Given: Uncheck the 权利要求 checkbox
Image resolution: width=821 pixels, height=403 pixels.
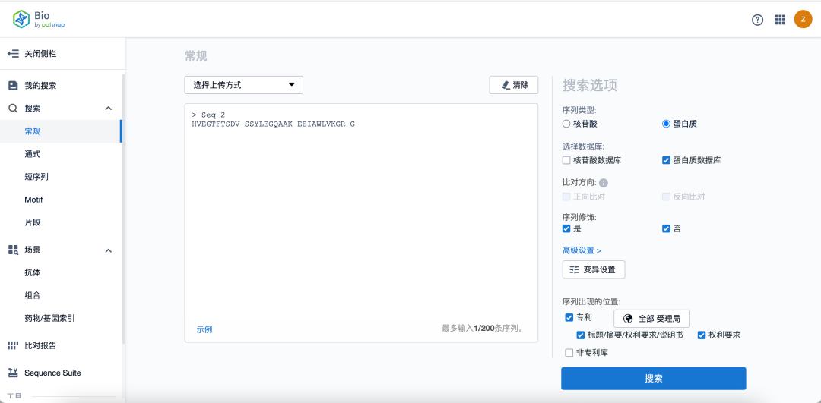Looking at the screenshot, I should pos(702,335).
